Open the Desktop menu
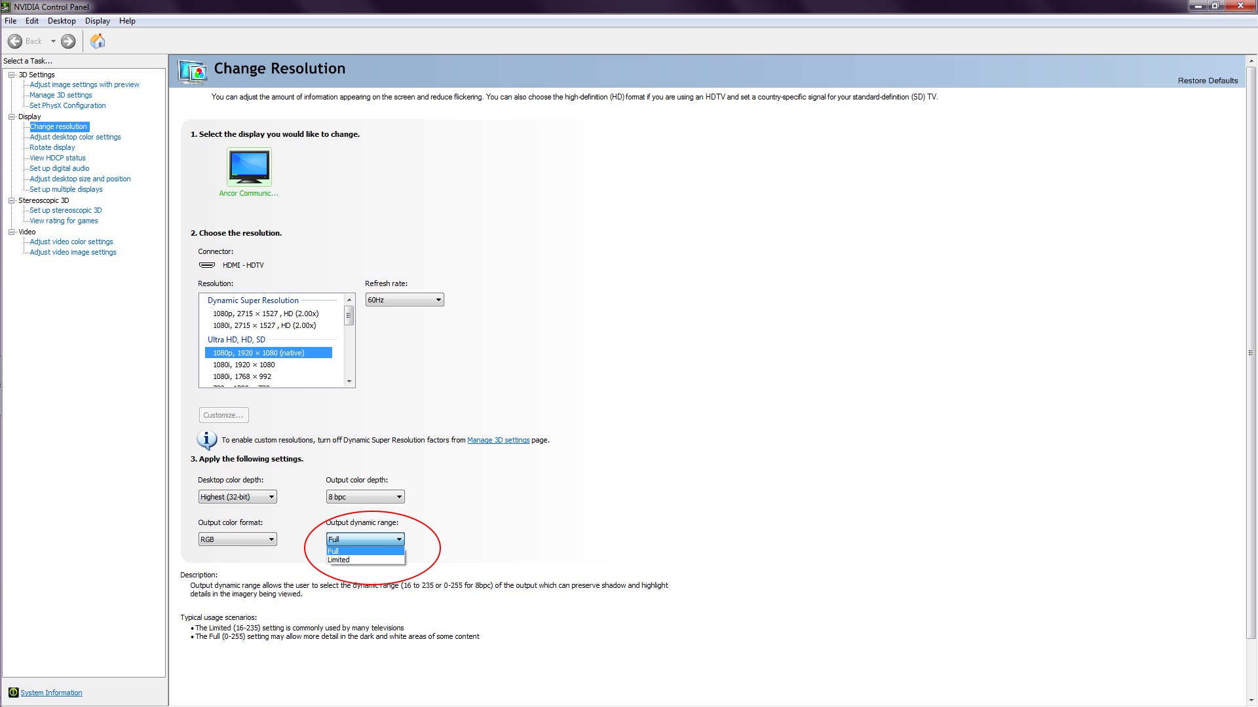This screenshot has width=1258, height=707. (x=62, y=21)
